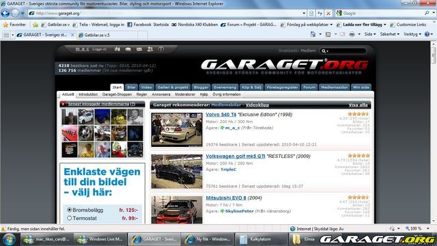The width and height of the screenshot is (437, 246).
Task: Close the GARAGET browser tab
Action: click(72, 35)
